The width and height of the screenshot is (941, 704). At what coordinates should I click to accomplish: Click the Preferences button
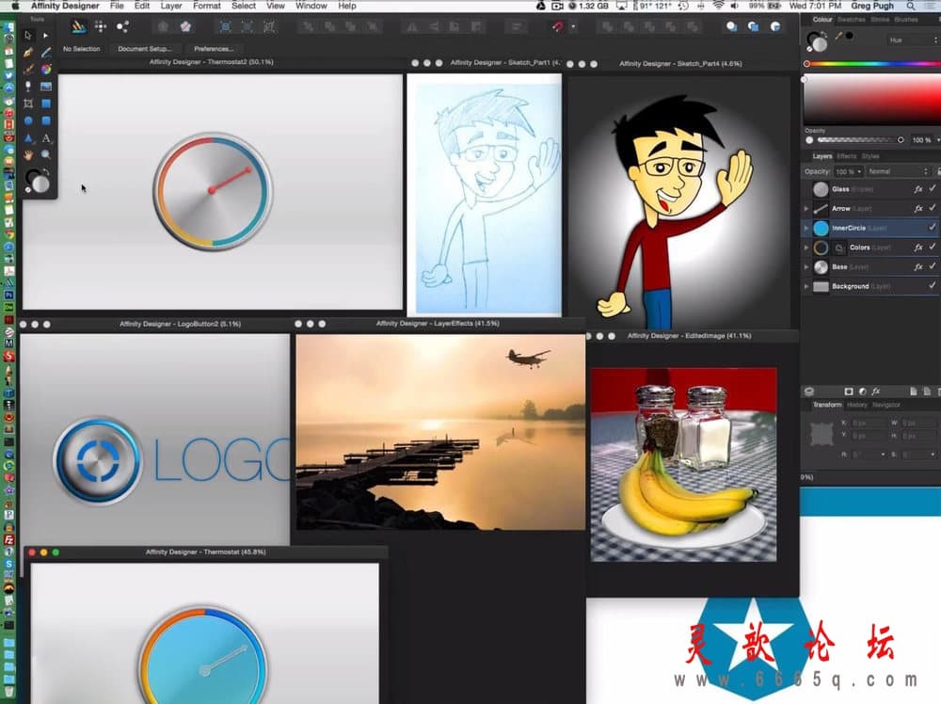click(x=214, y=49)
